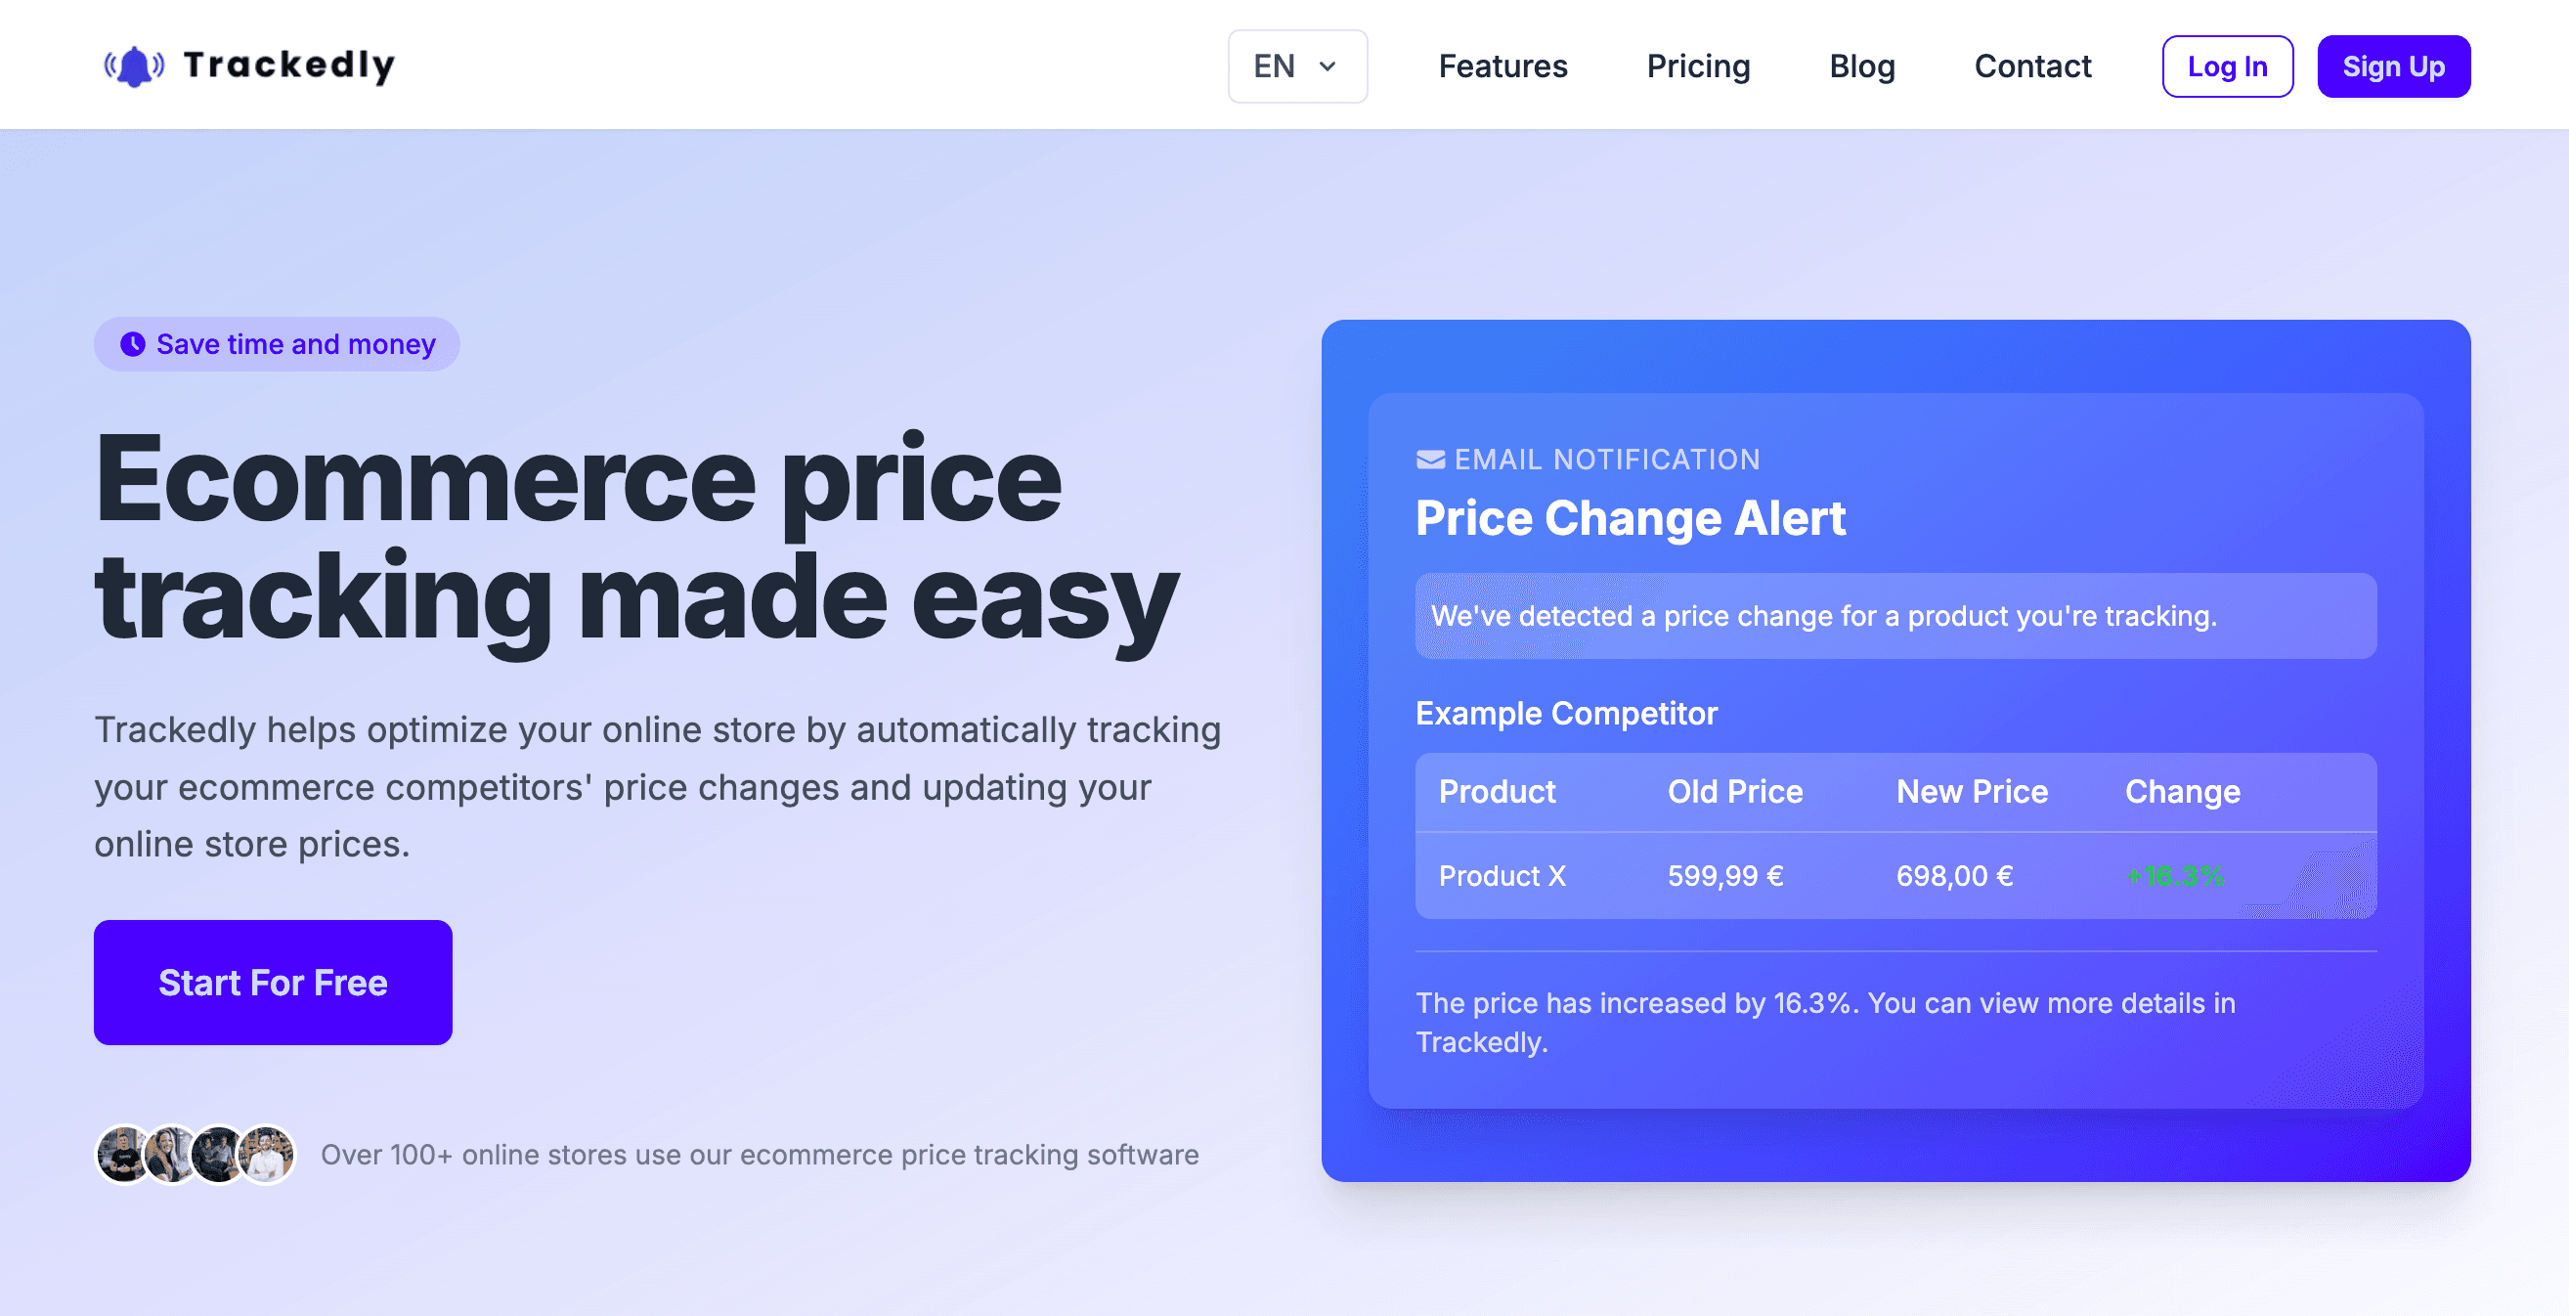Open the Contact navigation link
The height and width of the screenshot is (1316, 2569).
(x=2031, y=66)
